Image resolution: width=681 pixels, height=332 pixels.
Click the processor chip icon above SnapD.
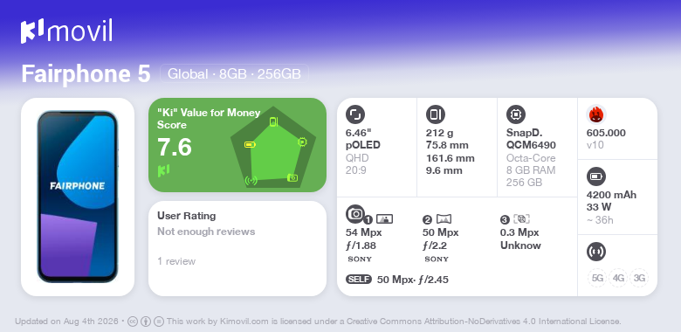pos(516,114)
